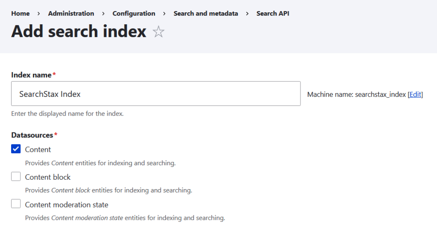437x225 pixels.
Task: Go to Home breadcrumb link
Action: [x=20, y=14]
